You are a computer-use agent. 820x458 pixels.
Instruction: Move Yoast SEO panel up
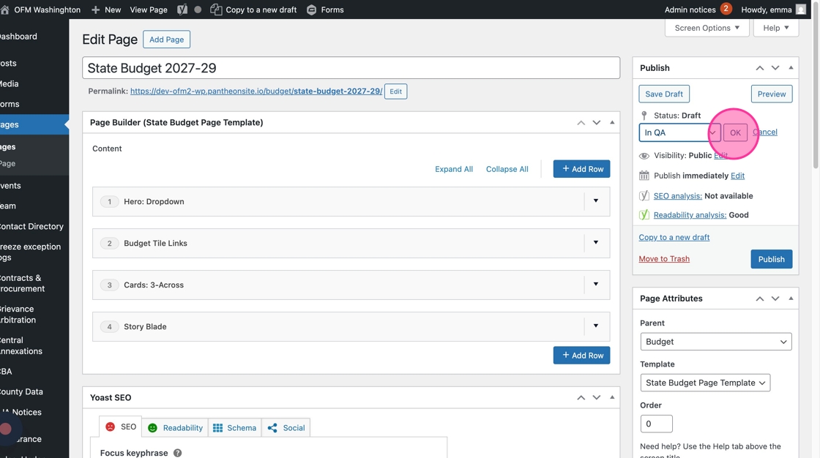[x=581, y=397]
